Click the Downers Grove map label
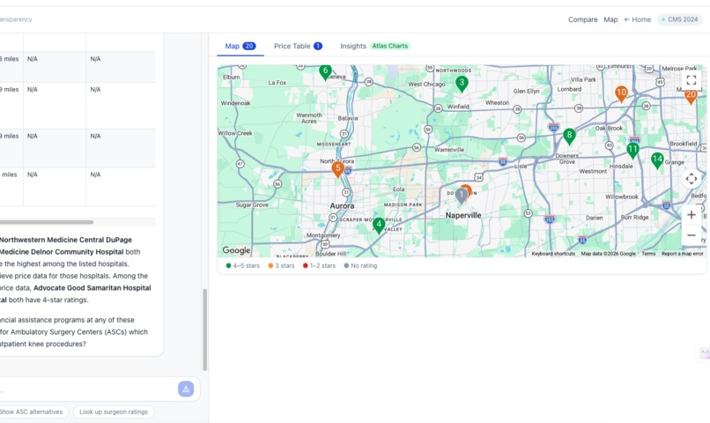This screenshot has width=710, height=423. point(567,159)
